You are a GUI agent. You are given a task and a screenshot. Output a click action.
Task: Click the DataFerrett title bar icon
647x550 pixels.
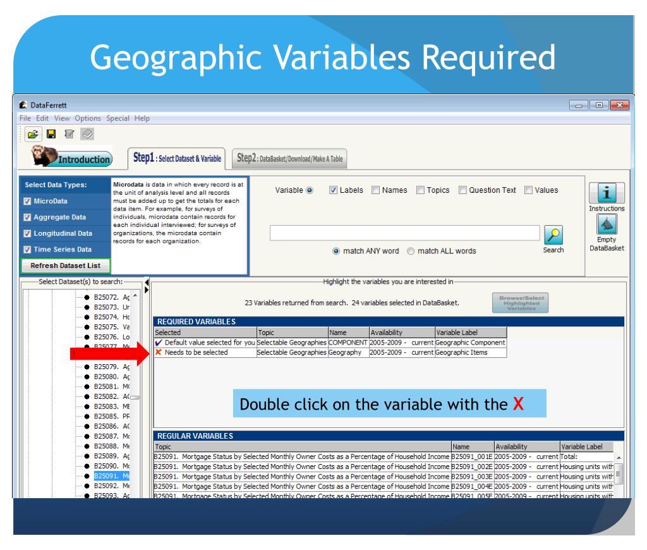pyautogui.click(x=23, y=105)
